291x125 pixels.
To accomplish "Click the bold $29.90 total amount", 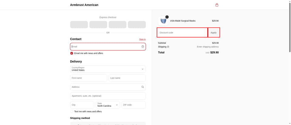I will [214, 52].
